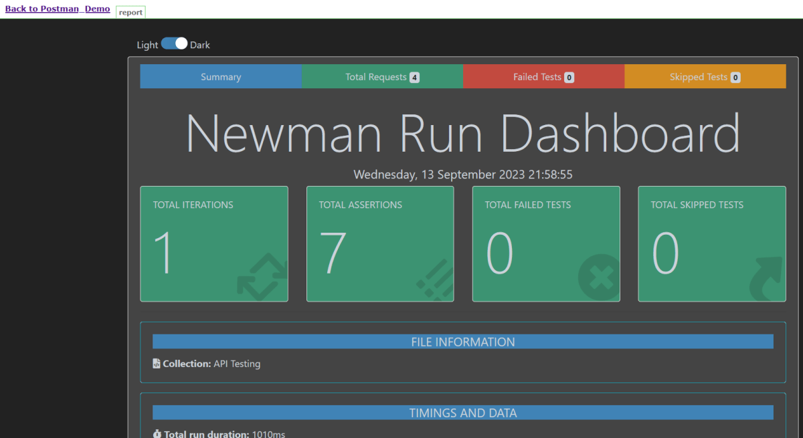Click the report image placeholder at top
803x438 pixels.
pyautogui.click(x=130, y=12)
